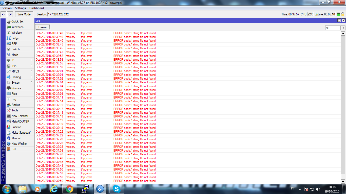Open the Dashboard menu
This screenshot has width=346, height=194.
click(36, 8)
